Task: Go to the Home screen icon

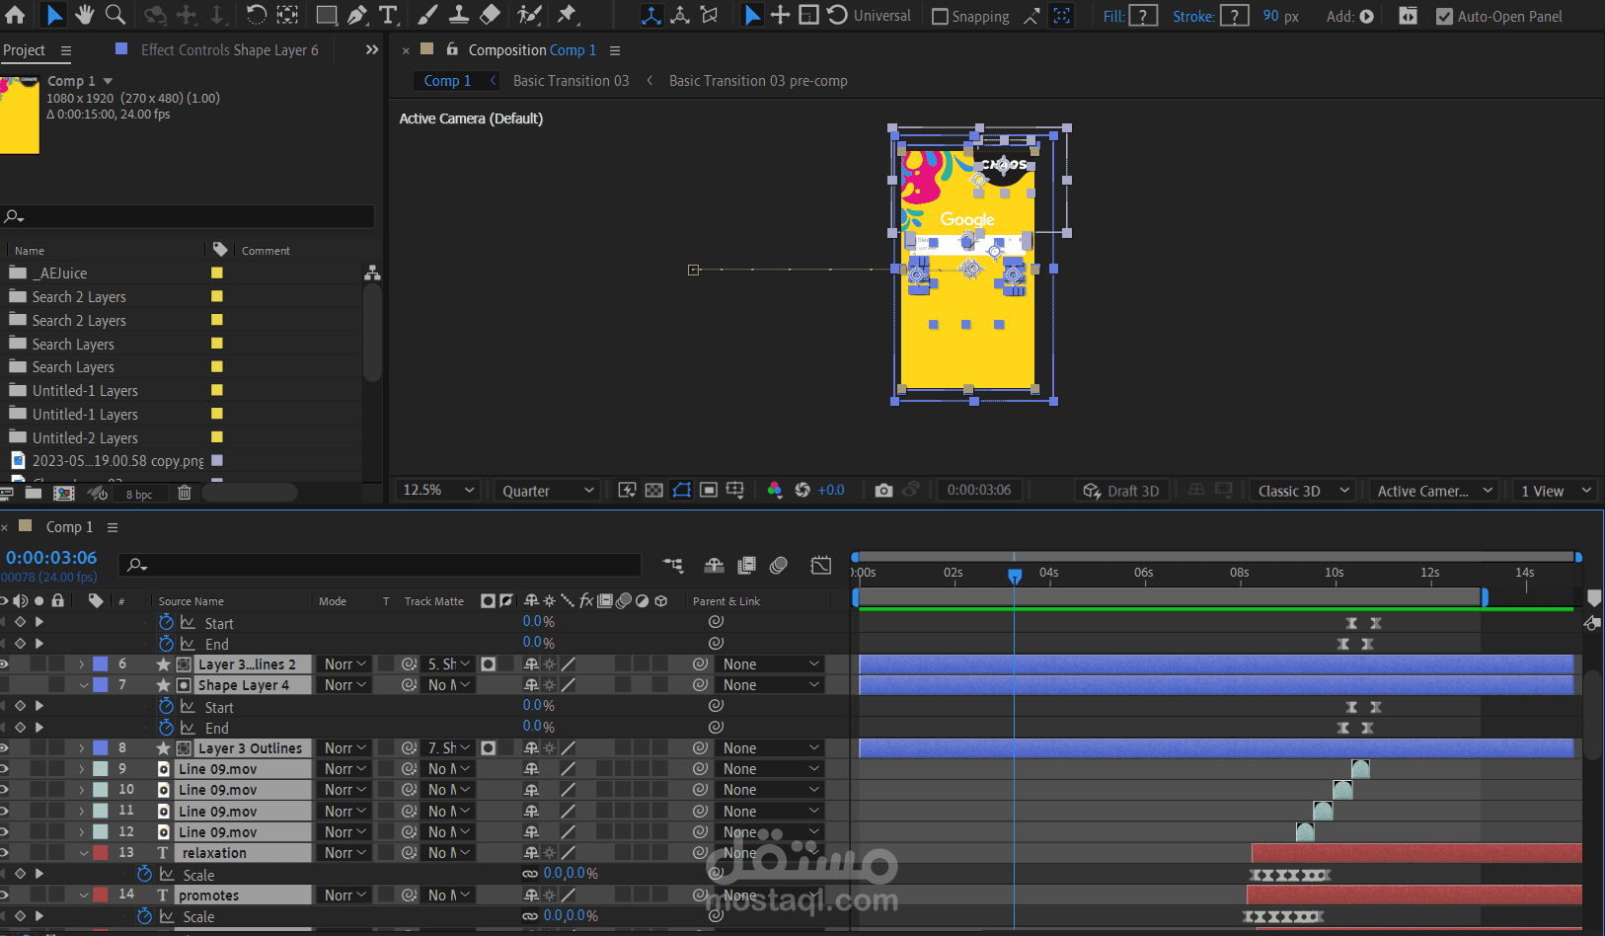Action: coord(16,15)
